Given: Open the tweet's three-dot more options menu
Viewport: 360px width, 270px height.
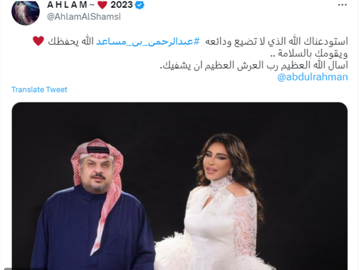Looking at the screenshot, I should click(x=342, y=5).
